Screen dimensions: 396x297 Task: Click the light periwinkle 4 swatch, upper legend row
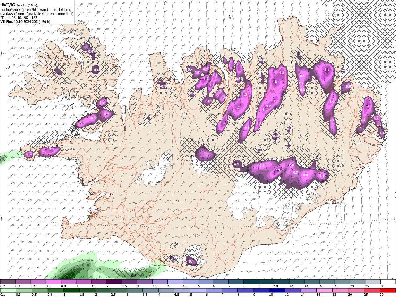point(175,282)
